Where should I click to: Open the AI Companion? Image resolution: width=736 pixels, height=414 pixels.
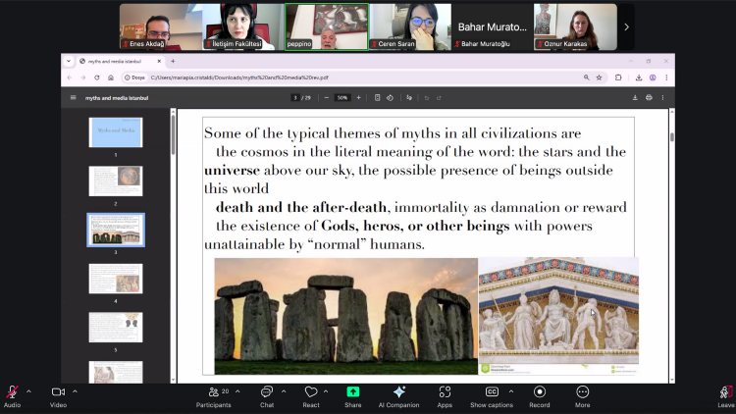[399, 392]
